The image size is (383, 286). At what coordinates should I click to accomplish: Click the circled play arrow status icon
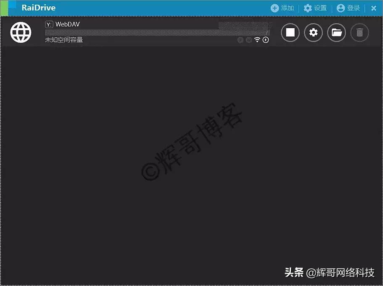[266, 40]
